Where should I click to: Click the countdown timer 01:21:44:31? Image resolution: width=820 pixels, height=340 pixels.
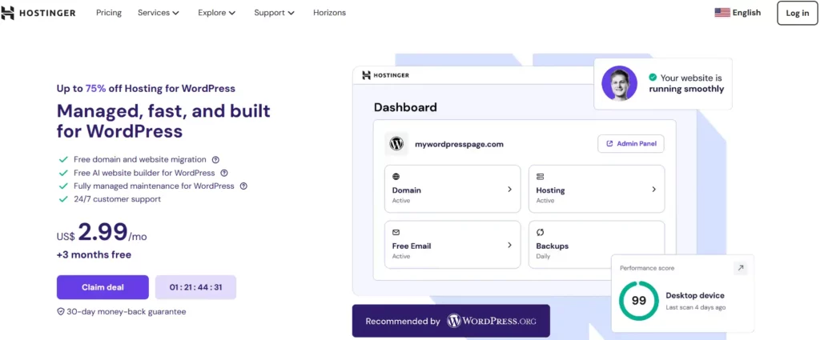[195, 287]
